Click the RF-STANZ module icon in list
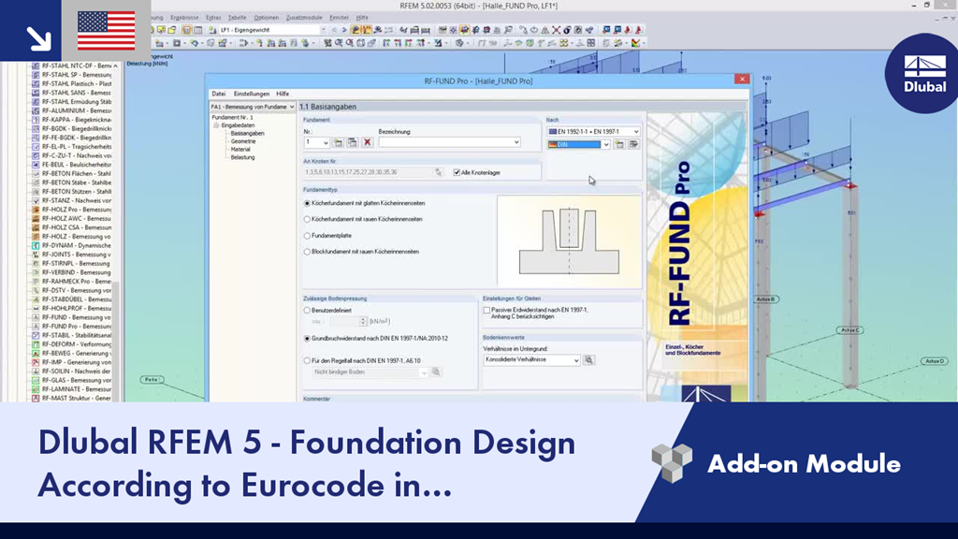This screenshot has height=539, width=958. [x=36, y=200]
